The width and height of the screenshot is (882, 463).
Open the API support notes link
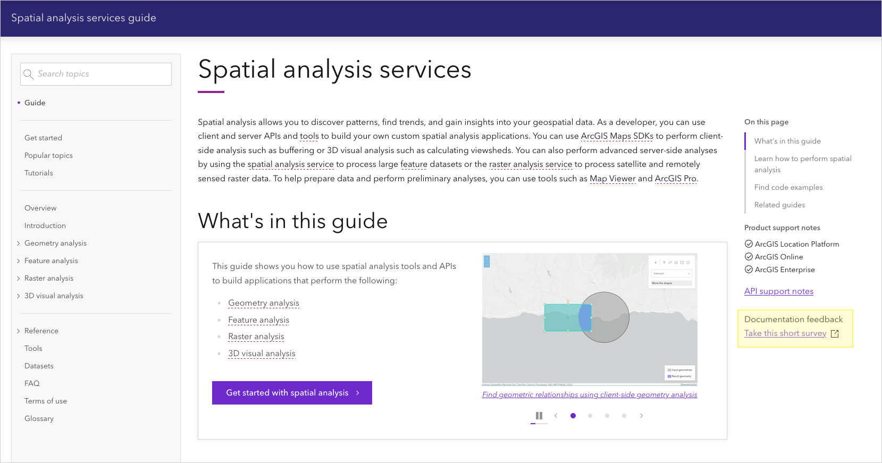[778, 291]
